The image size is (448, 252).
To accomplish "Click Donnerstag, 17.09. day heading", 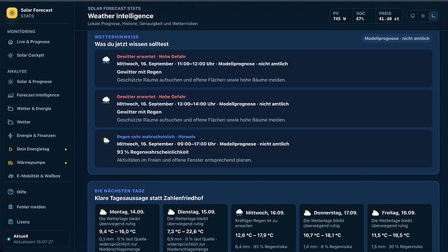I will tap(336, 212).
